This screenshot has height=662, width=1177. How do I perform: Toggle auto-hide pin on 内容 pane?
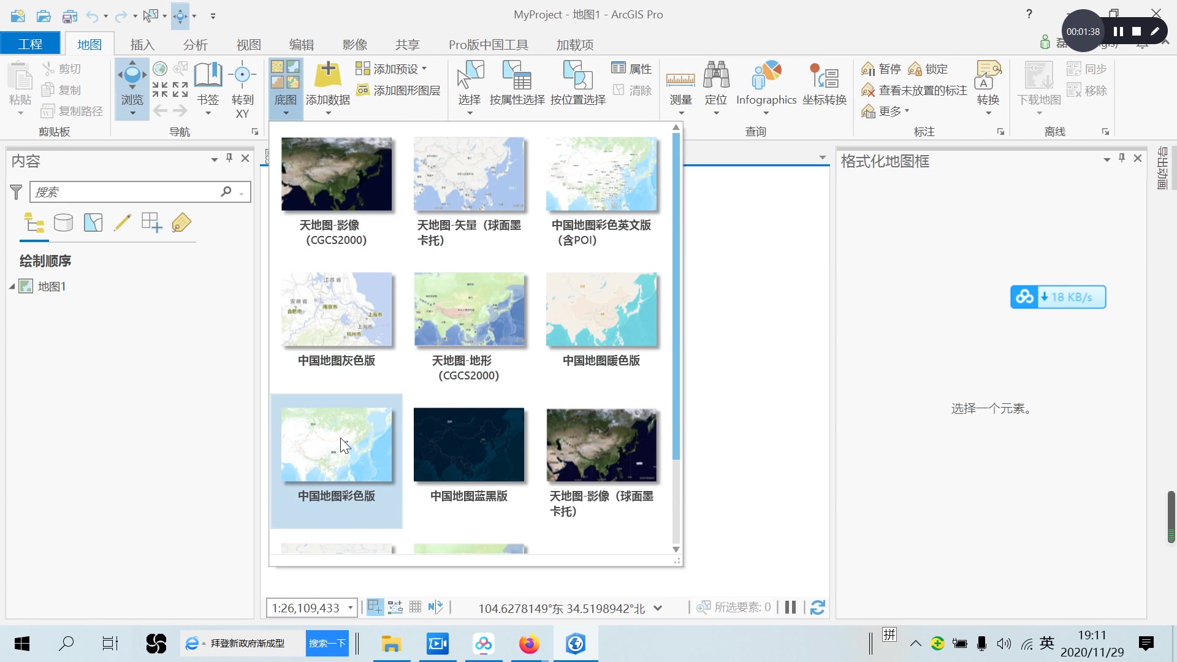point(229,158)
